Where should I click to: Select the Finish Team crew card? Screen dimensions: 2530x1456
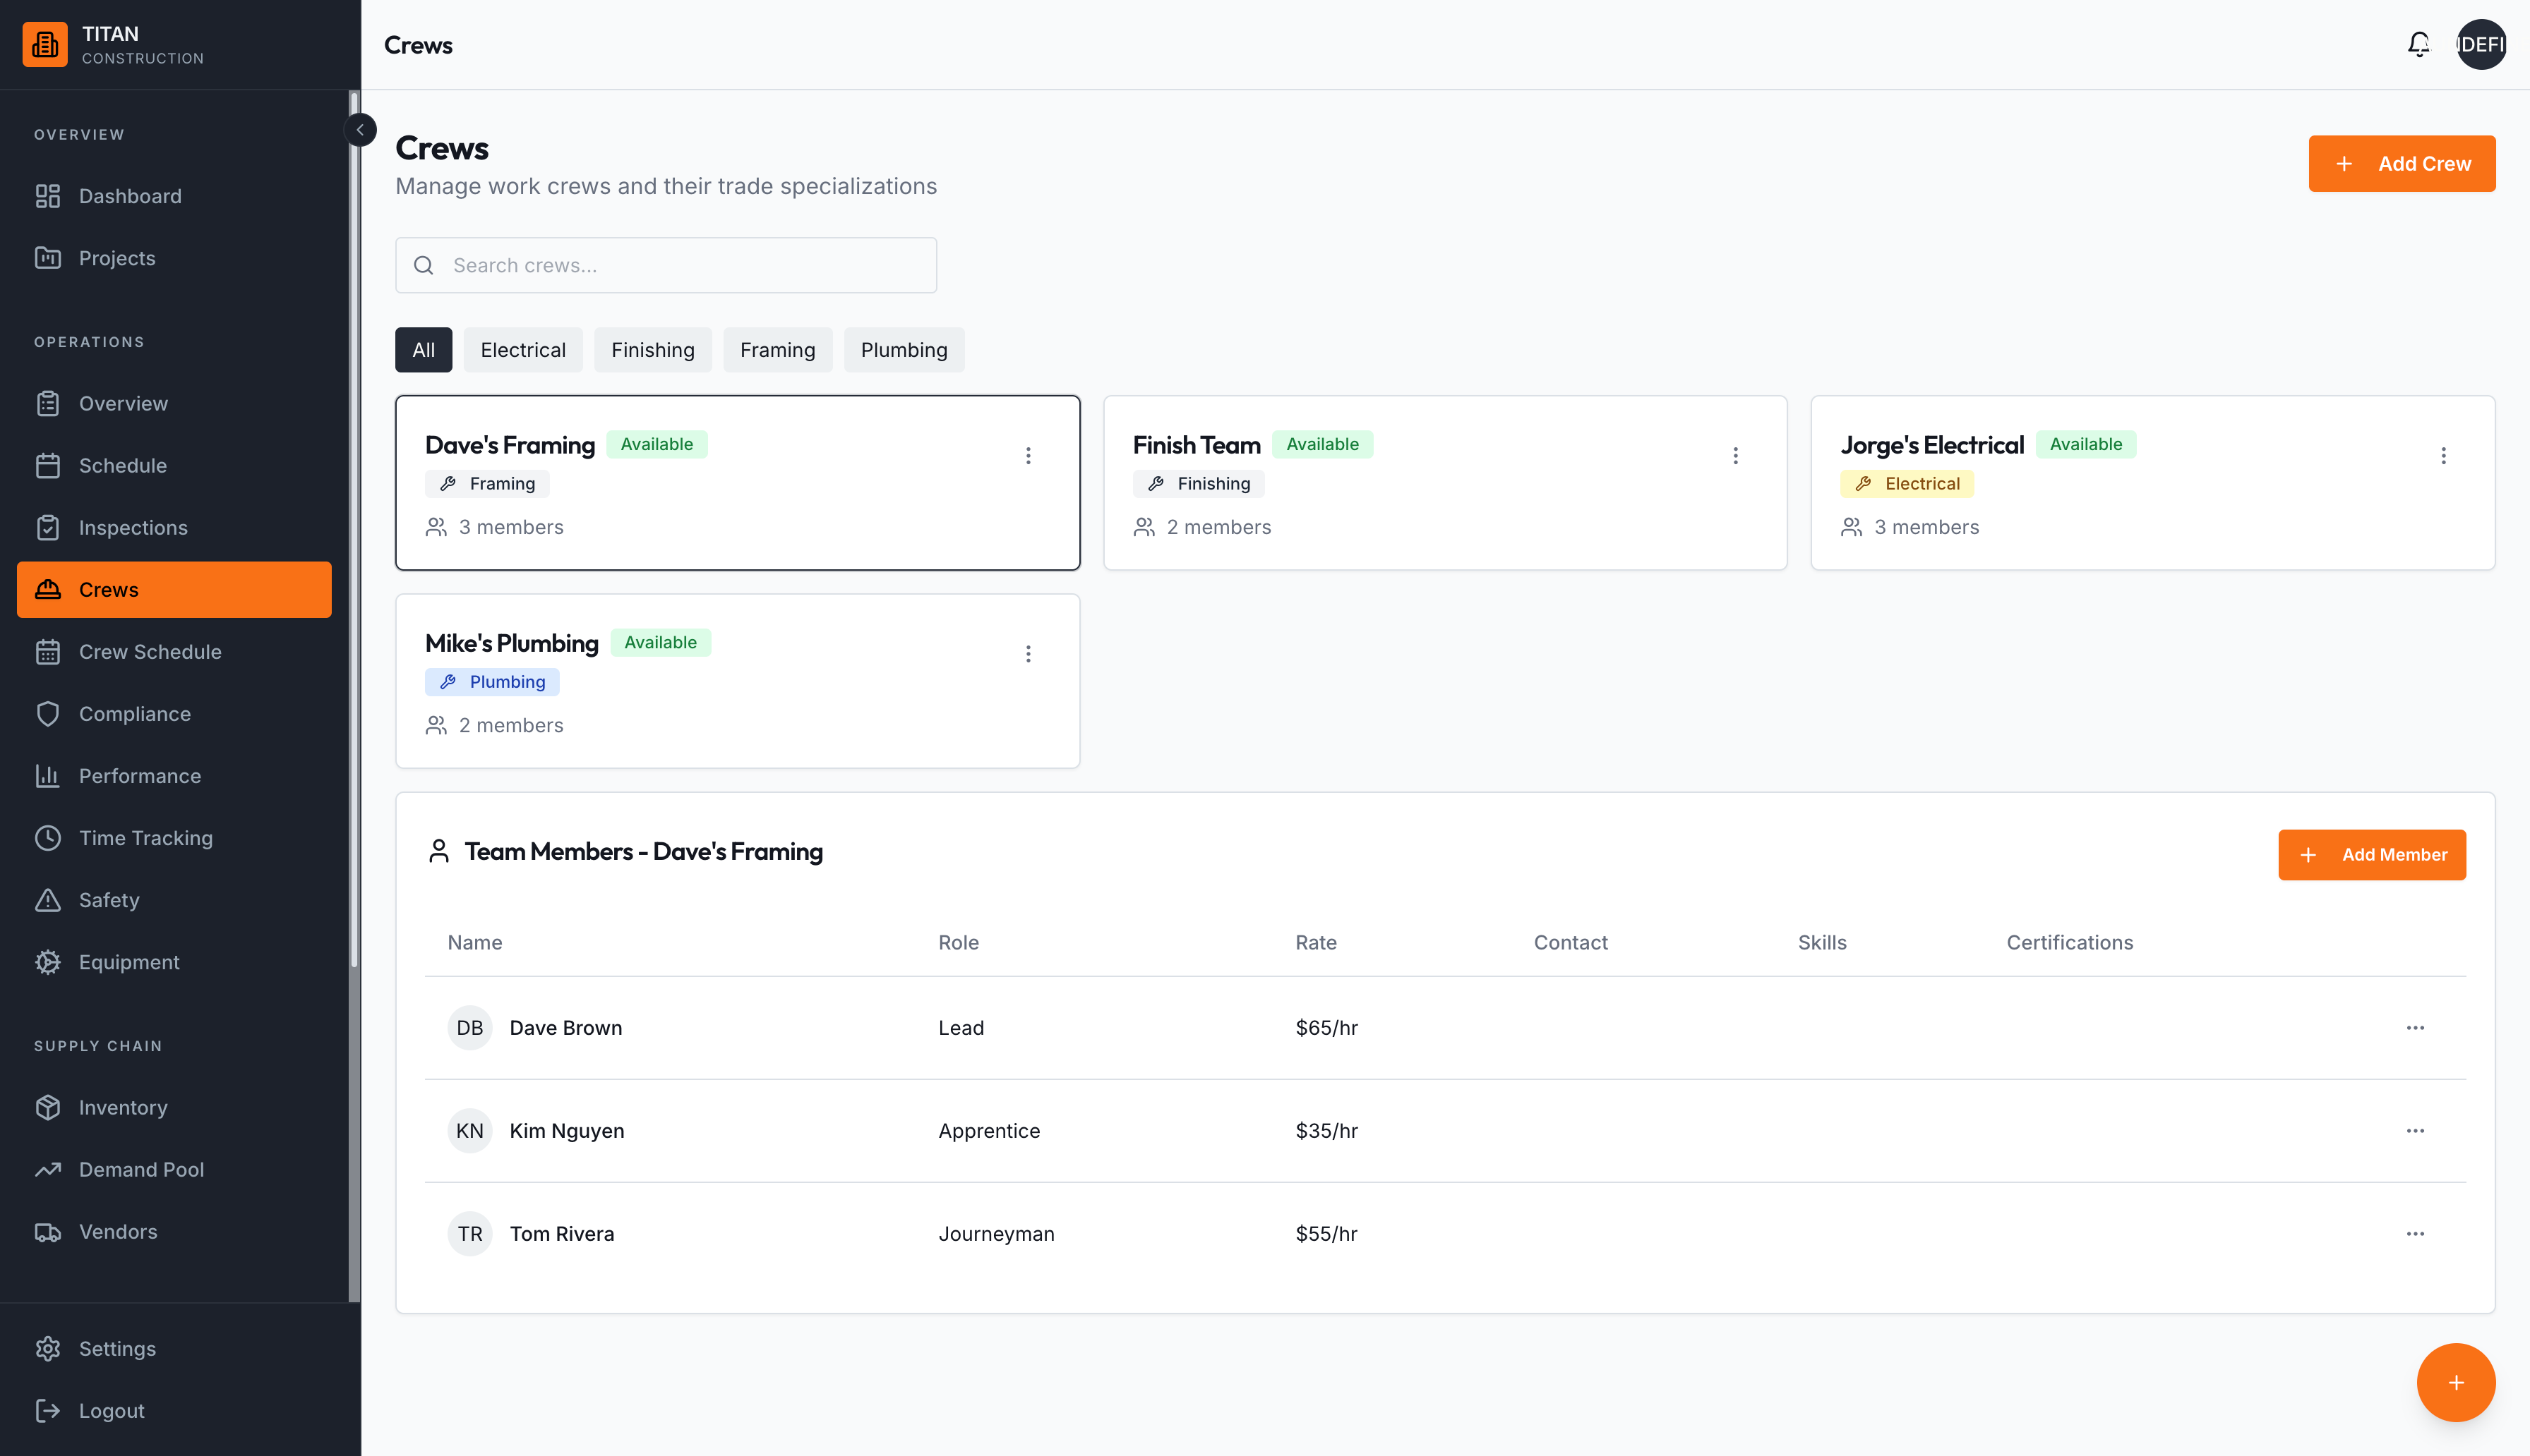click(x=1444, y=483)
